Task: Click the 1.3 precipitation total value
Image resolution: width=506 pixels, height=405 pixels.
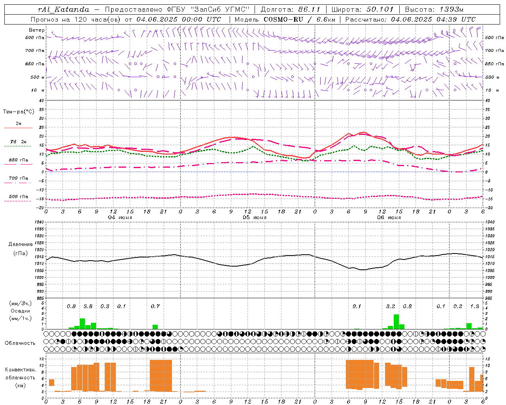Action: pos(475,307)
